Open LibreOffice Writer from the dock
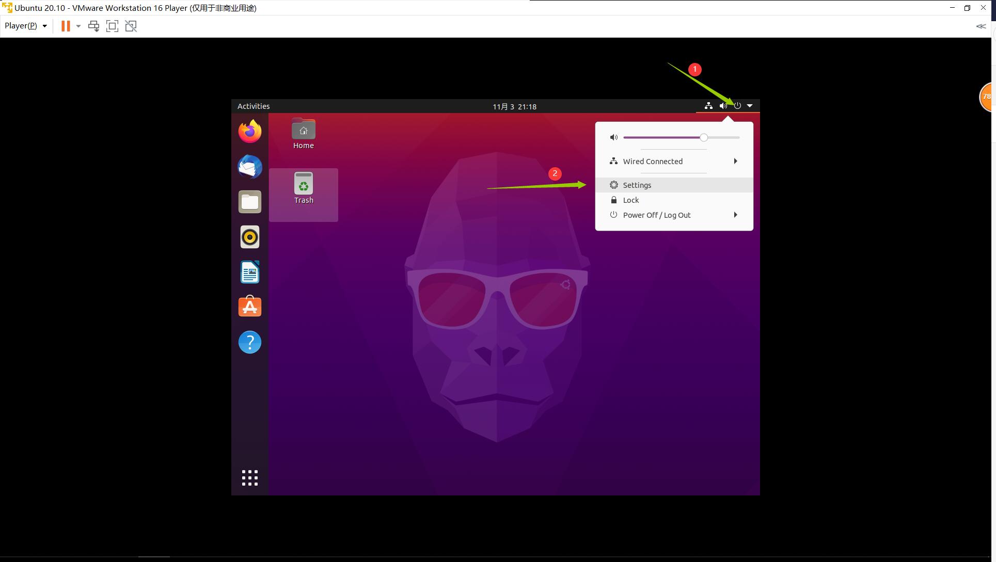 point(249,272)
